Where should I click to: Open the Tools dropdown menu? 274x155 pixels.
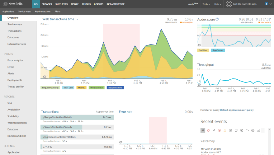(206, 4)
